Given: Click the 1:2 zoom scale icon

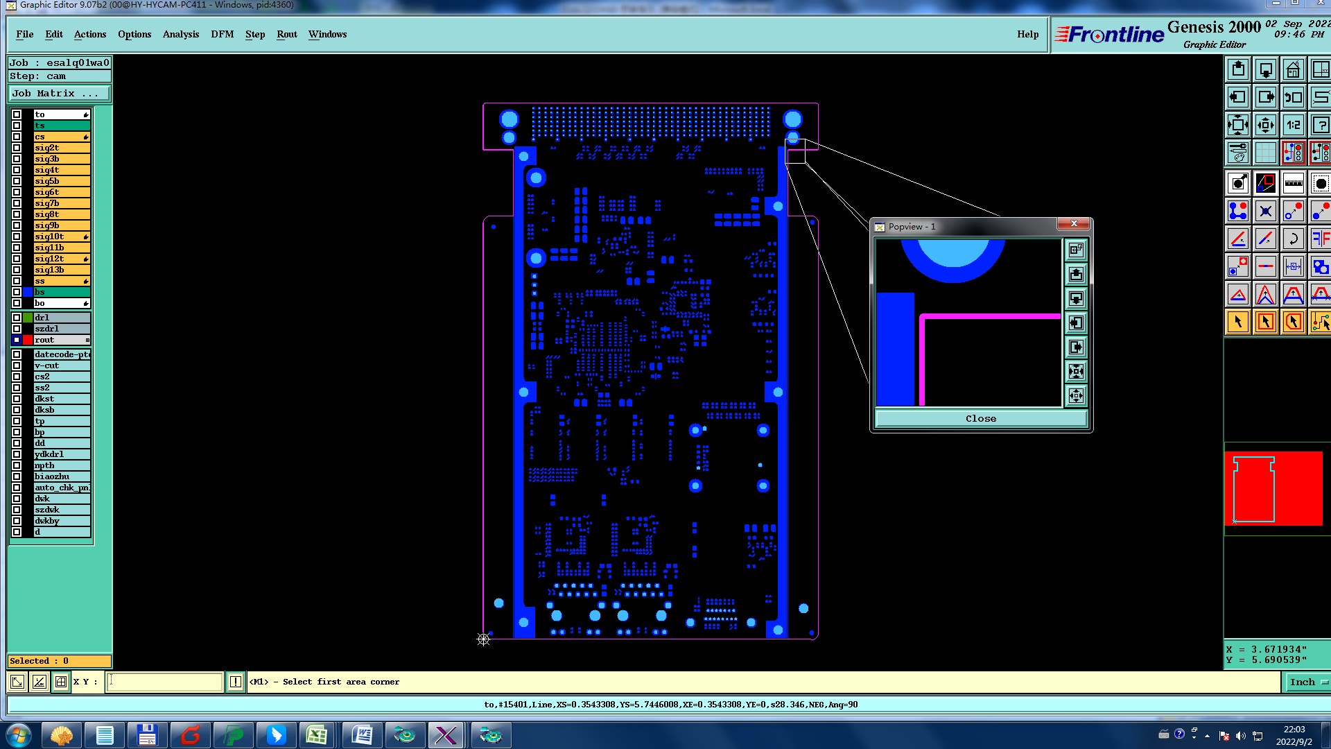Looking at the screenshot, I should pos(1293,126).
